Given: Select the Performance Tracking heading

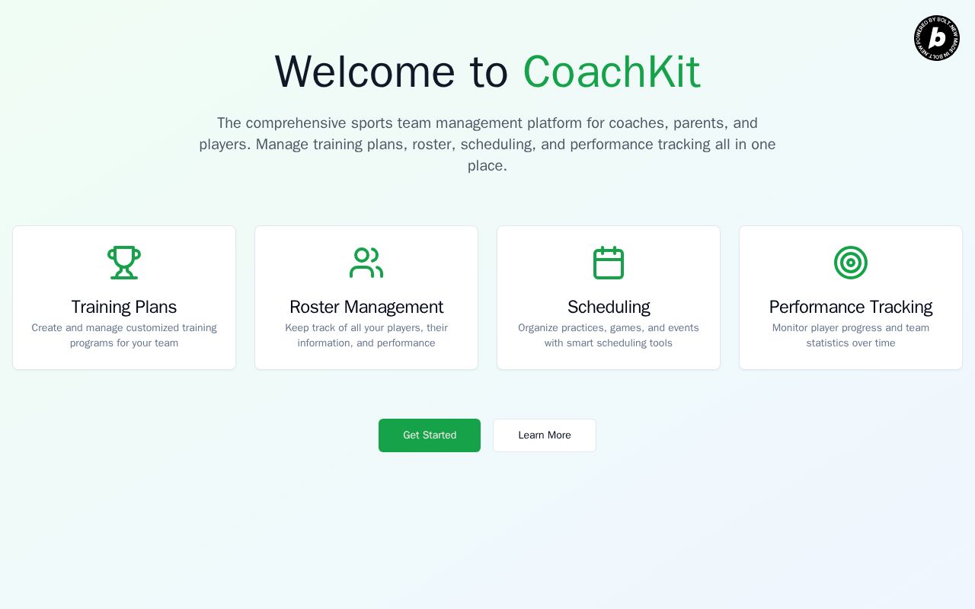Looking at the screenshot, I should tap(851, 307).
